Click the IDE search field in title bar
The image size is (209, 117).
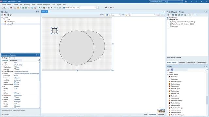coord(175,1)
